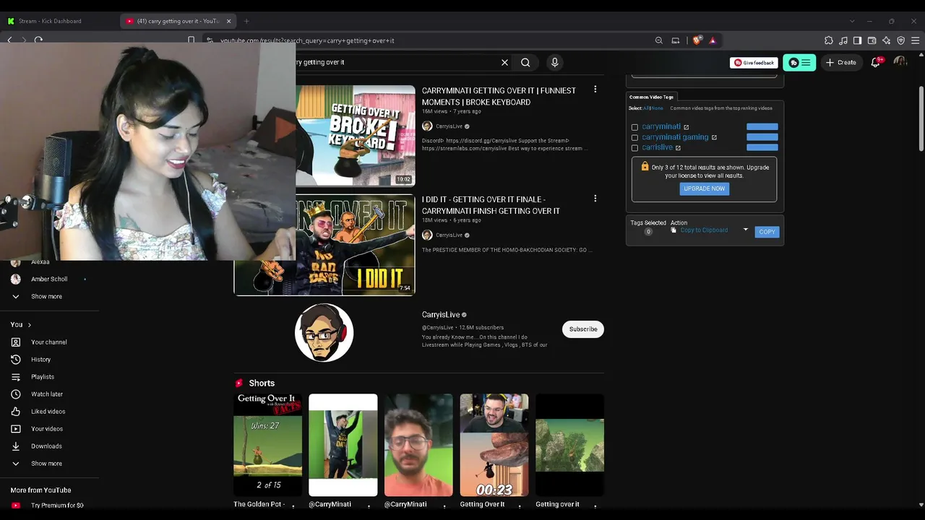Open Your channel in sidebar

coord(49,342)
